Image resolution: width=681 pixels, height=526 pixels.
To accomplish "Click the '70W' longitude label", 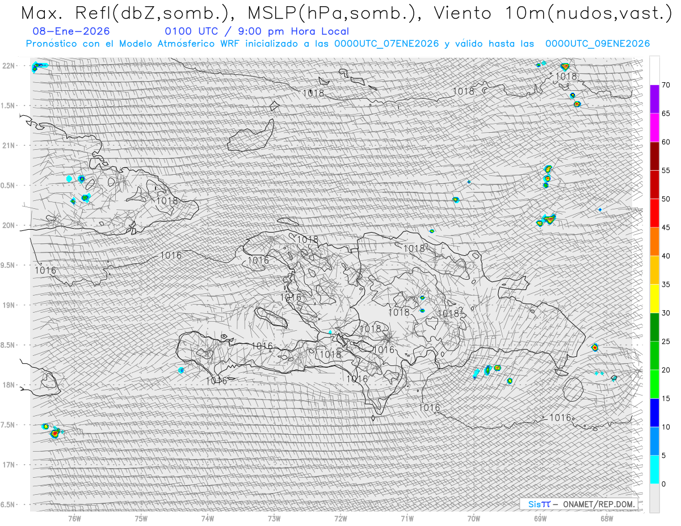I will [474, 518].
